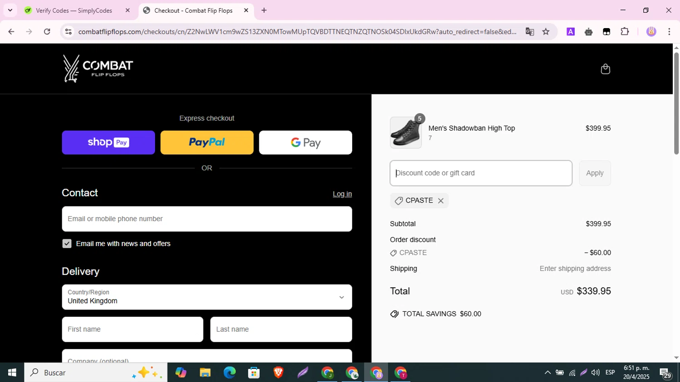Open the feather quill app in taskbar
This screenshot has width=680, height=382.
point(303,372)
